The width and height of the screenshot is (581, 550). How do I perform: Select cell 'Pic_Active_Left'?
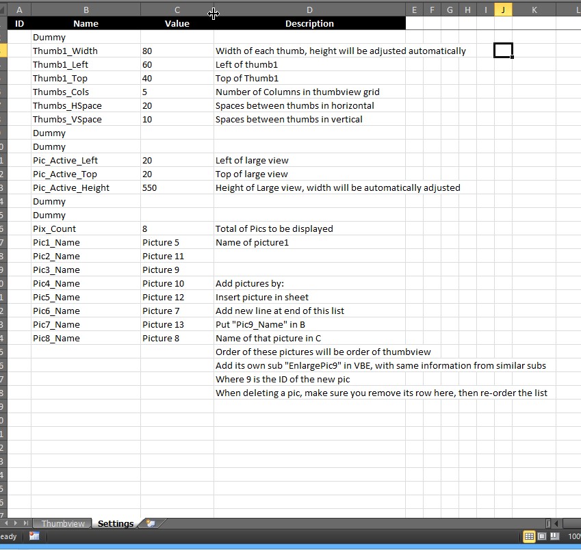(x=86, y=160)
